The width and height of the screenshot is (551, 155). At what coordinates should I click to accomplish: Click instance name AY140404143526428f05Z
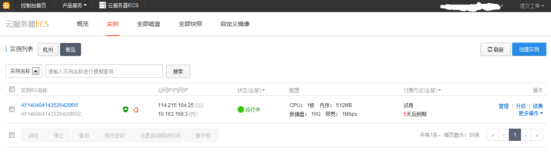(51, 114)
